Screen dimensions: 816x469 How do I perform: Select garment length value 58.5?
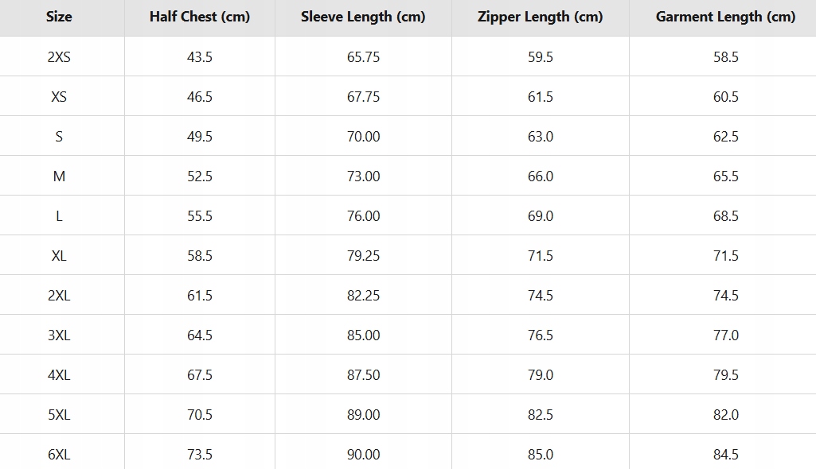point(725,57)
